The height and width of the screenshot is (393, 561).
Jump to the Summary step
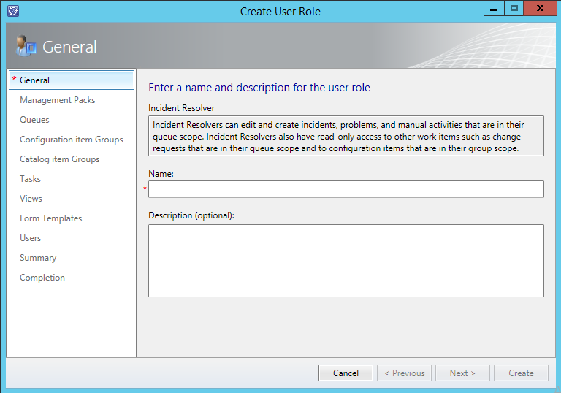point(38,258)
